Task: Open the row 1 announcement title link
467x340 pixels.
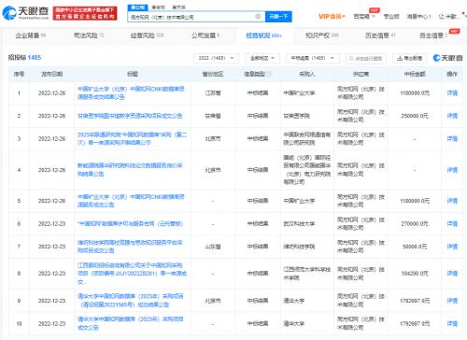Action: pos(131,92)
